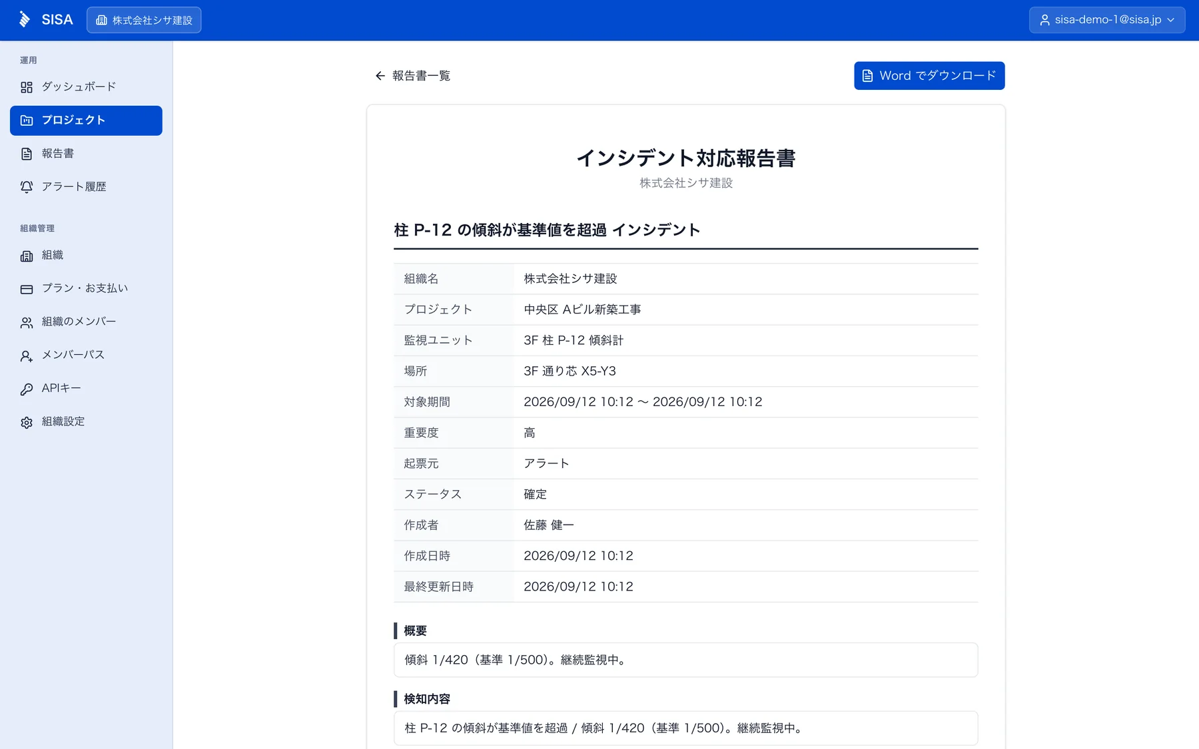Click the document icon on Word download button

(867, 76)
